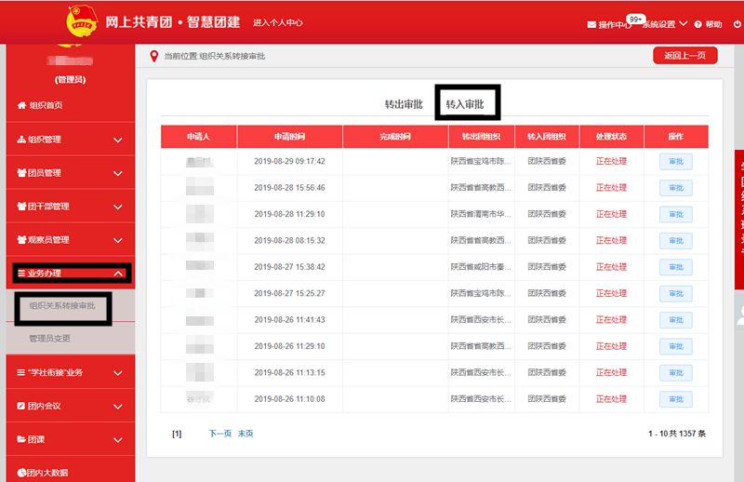This screenshot has height=482, width=744.
Task: Expand the "学社衔接"业务 chevron
Action: pos(118,373)
